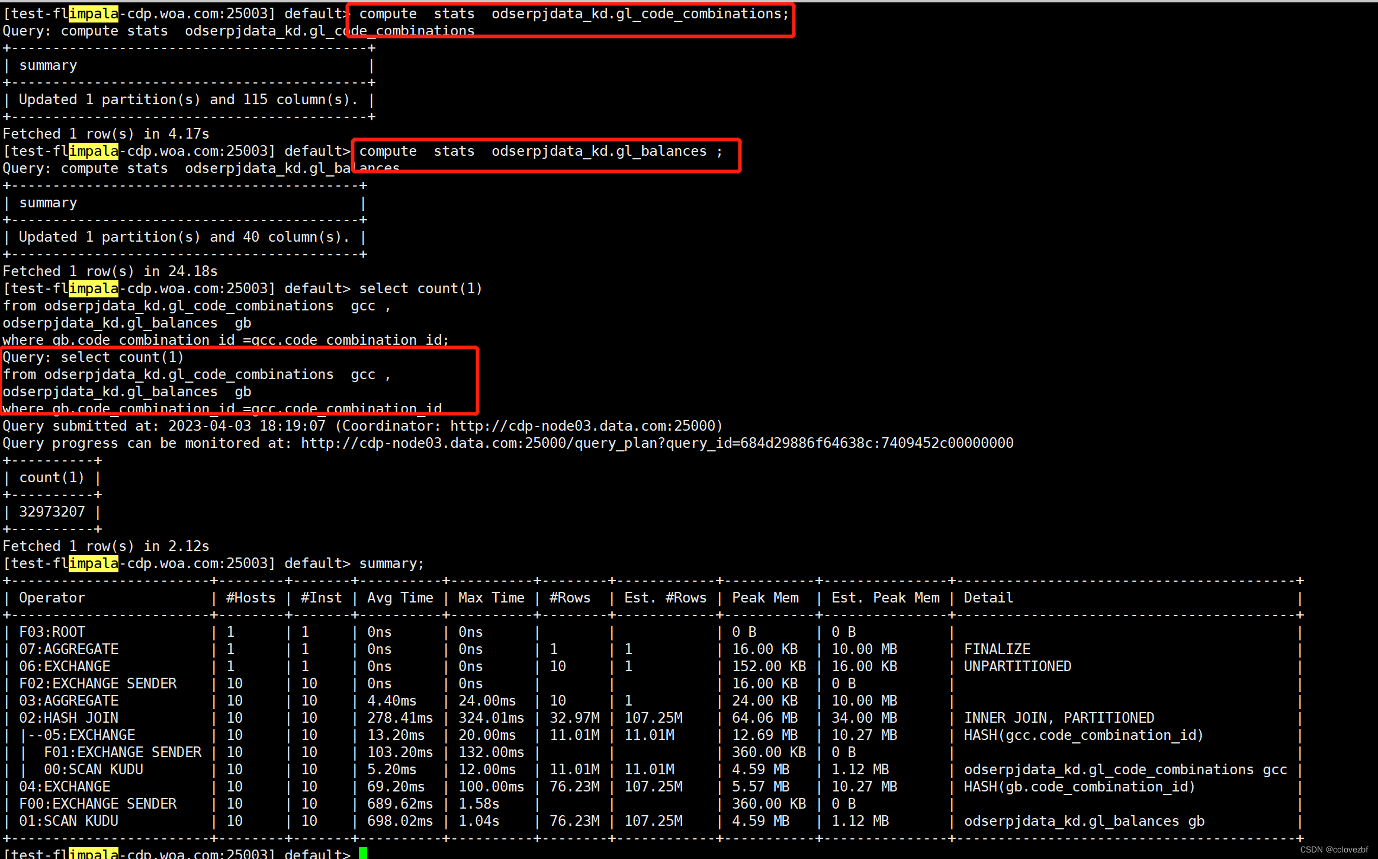The height and width of the screenshot is (859, 1378).
Task: Click the green terminal cursor block
Action: click(x=362, y=853)
